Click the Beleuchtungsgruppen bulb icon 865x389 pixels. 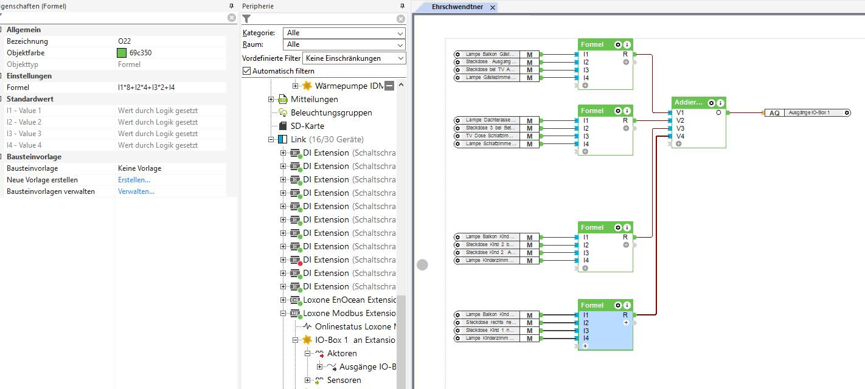[x=282, y=112]
